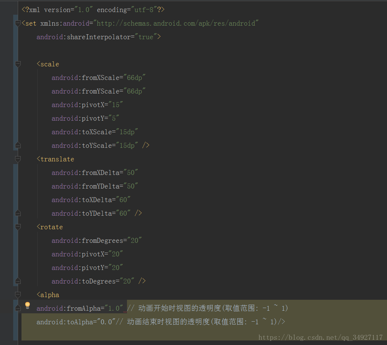Click the toYDelta "60" value
387x345 pixels.
[x=123, y=213]
